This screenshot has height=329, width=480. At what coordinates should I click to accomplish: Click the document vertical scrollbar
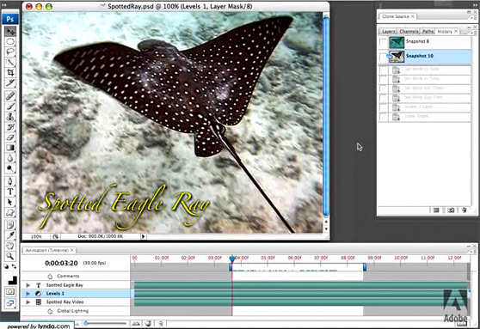coord(326,116)
